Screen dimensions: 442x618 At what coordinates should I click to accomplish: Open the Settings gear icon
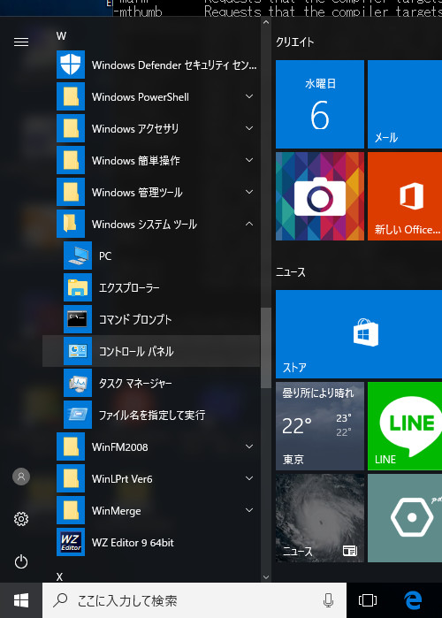21,519
